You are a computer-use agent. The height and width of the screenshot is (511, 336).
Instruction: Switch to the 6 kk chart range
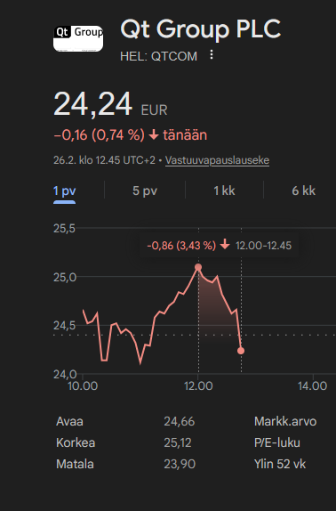303,191
